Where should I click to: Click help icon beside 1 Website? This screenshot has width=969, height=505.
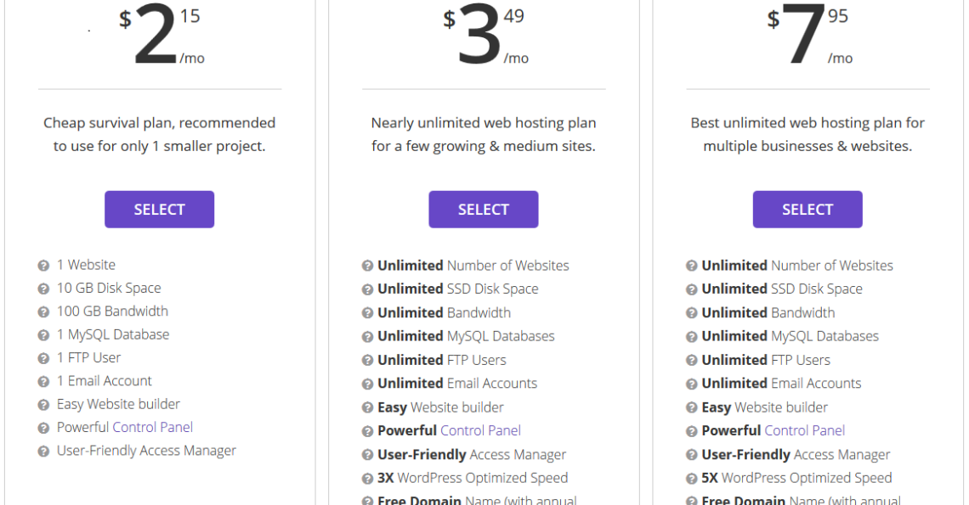pyautogui.click(x=43, y=266)
